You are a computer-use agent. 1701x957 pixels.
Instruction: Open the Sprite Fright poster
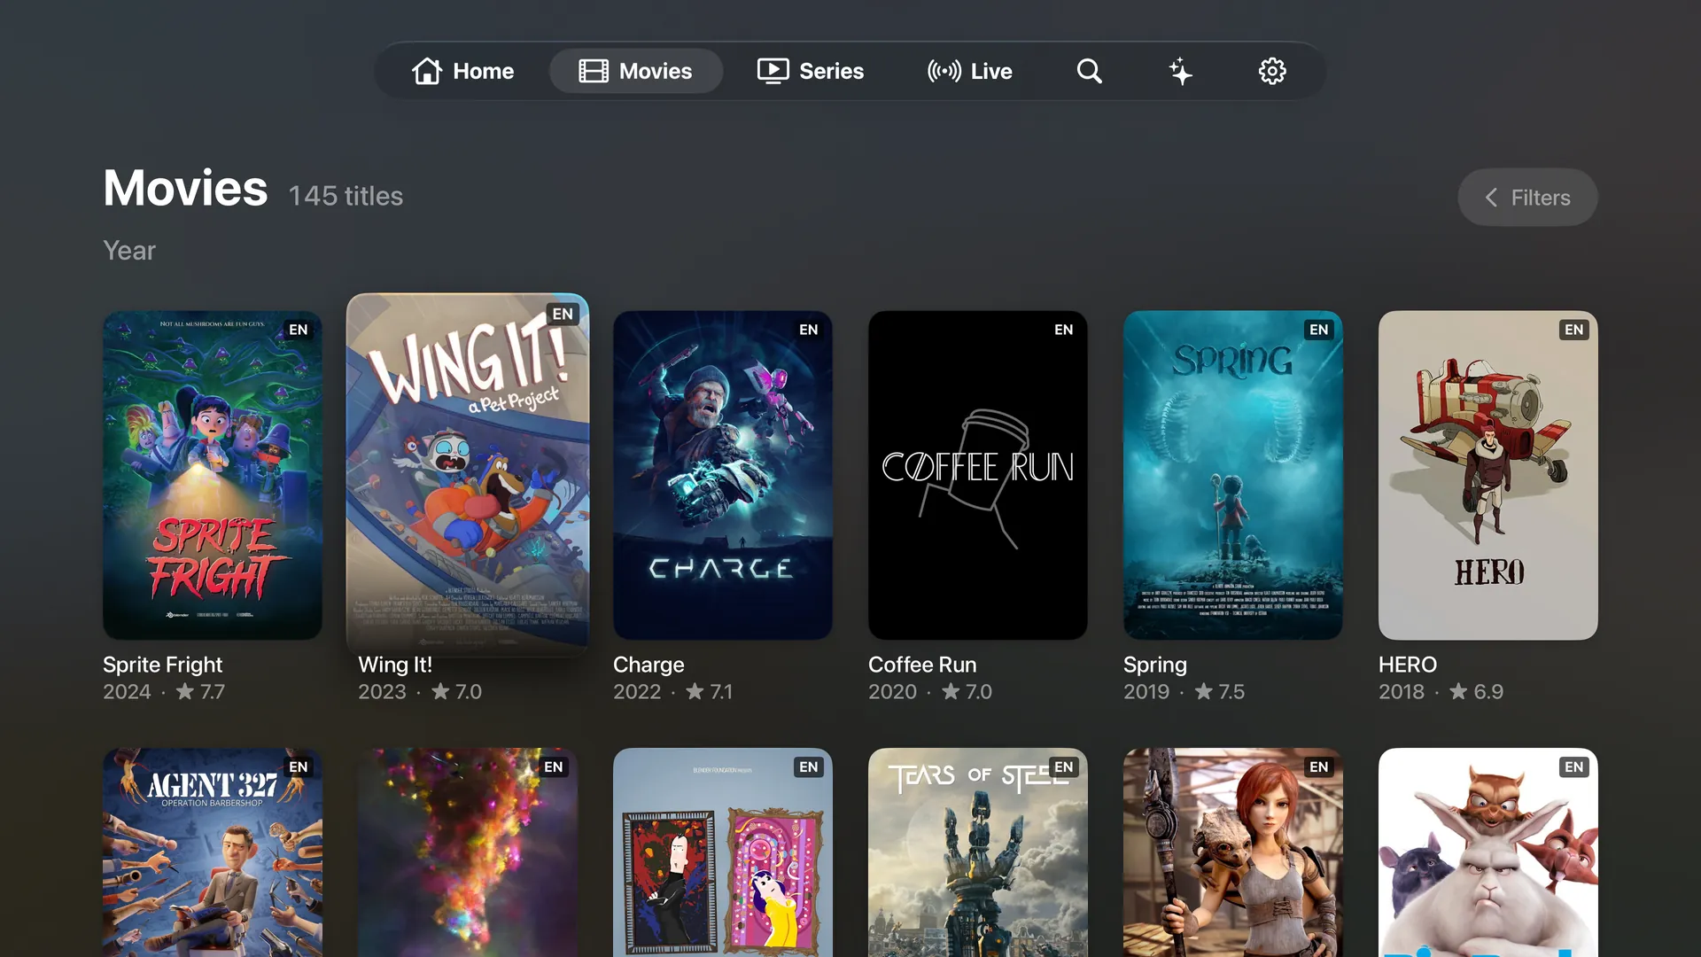point(213,475)
